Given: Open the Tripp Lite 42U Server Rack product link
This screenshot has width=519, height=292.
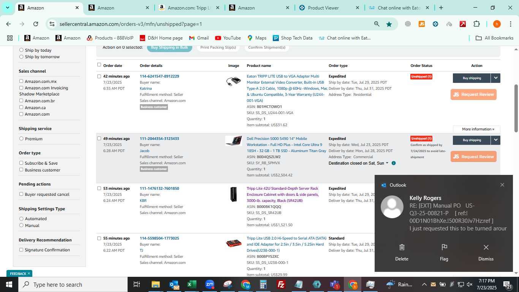Looking at the screenshot, I should (283, 194).
